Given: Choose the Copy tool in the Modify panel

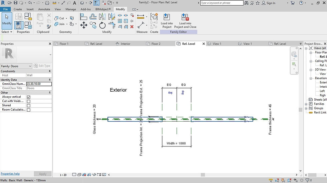Looking at the screenshot, I should (93, 25).
